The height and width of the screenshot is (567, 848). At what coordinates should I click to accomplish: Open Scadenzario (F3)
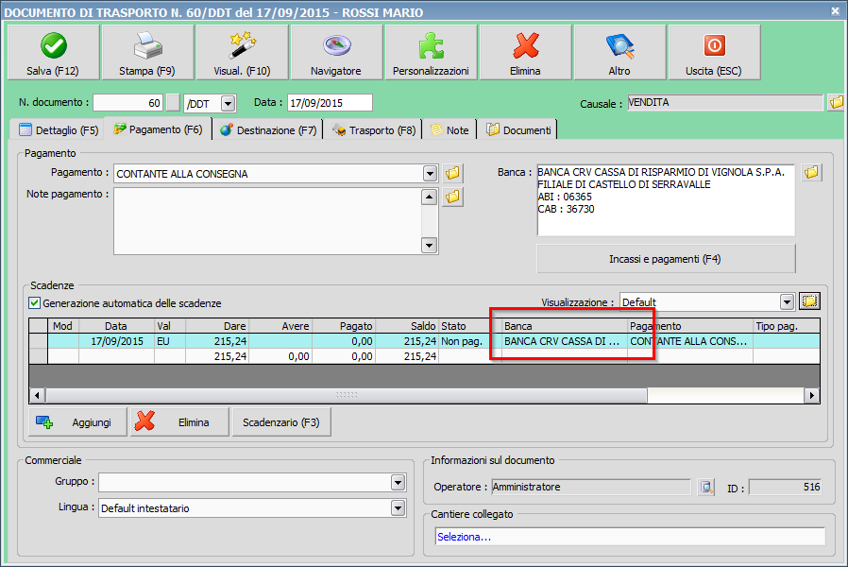coord(280,422)
